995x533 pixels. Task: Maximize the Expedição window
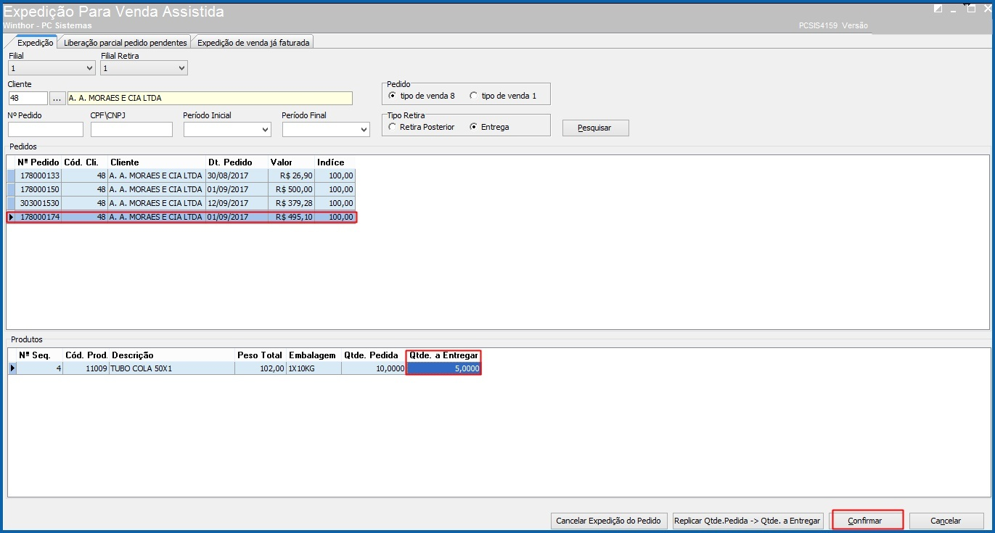click(972, 9)
